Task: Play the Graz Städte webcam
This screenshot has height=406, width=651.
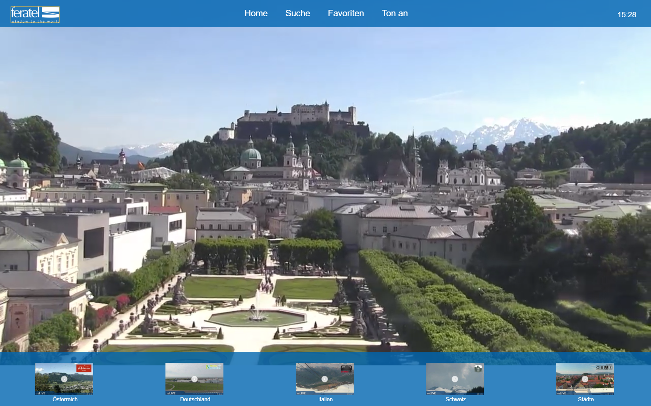Action: (585, 379)
